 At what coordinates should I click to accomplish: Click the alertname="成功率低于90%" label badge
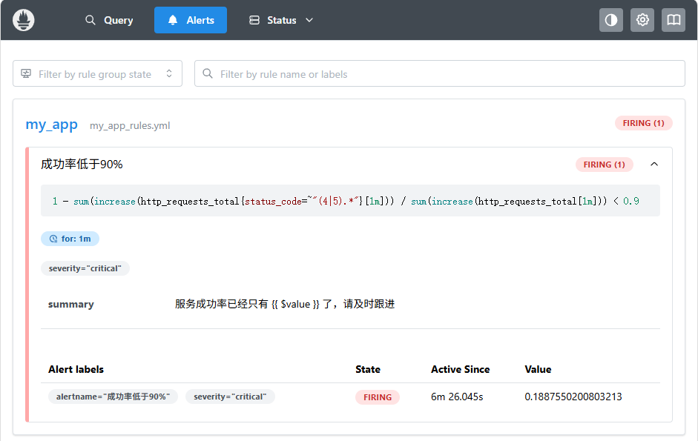point(113,397)
